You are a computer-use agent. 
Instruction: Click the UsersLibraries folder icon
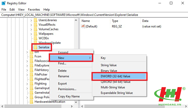(35, 20)
